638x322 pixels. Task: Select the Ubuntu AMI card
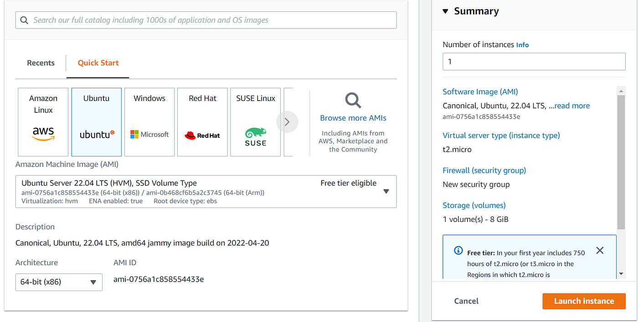click(x=96, y=121)
